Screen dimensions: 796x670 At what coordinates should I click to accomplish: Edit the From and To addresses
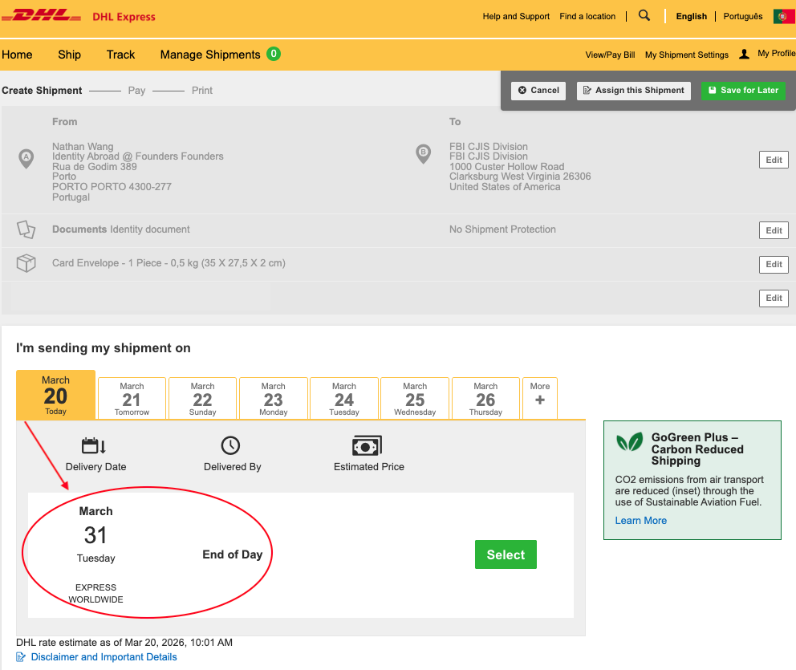pyautogui.click(x=774, y=160)
